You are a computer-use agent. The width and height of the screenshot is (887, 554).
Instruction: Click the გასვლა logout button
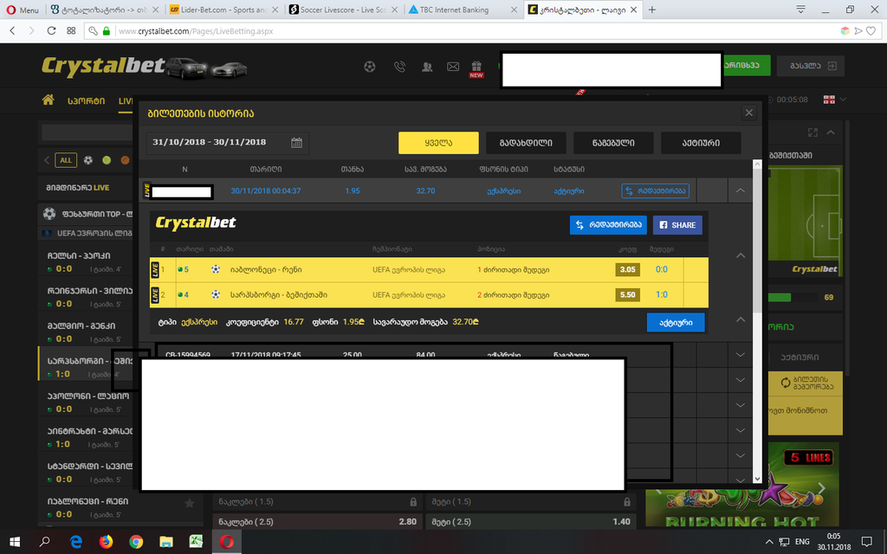pyautogui.click(x=811, y=66)
